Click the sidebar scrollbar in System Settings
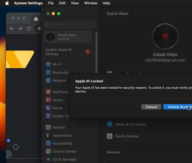This screenshot has width=192, height=163. coord(97,52)
